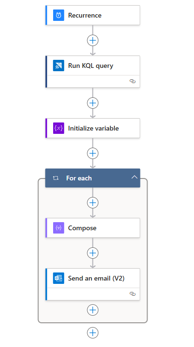
Task: Click the For each loop icon
Action: [56, 178]
